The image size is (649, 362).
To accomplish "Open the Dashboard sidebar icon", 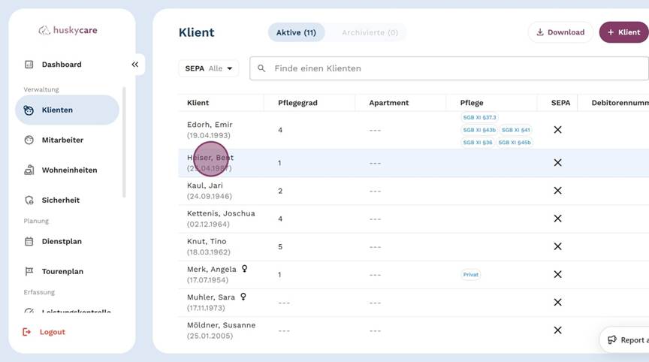I will (x=29, y=65).
